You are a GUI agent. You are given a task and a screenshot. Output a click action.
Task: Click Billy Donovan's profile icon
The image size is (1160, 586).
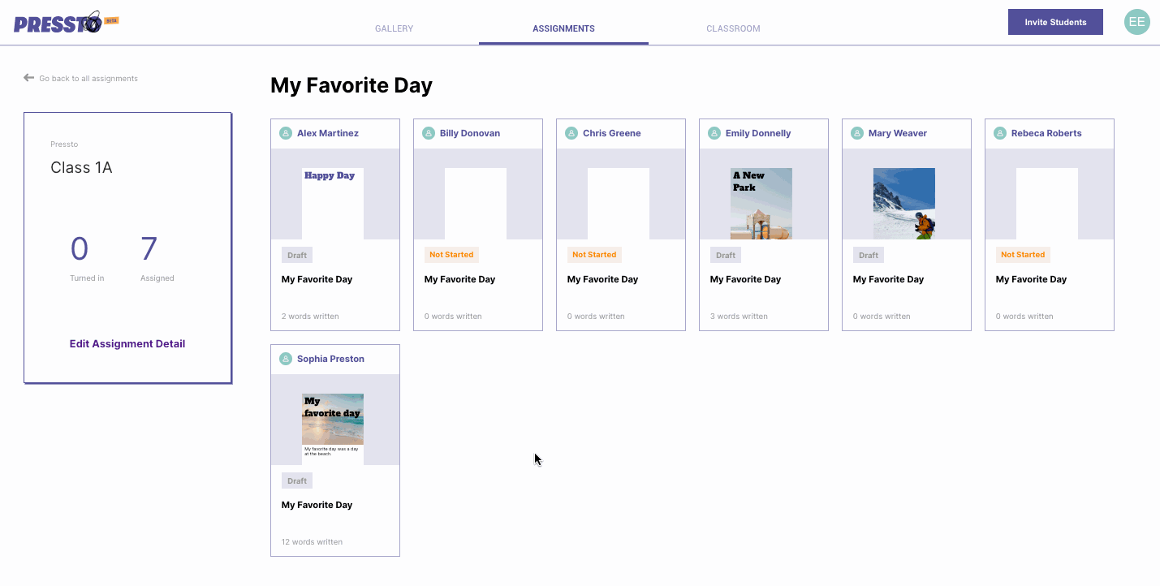click(429, 133)
